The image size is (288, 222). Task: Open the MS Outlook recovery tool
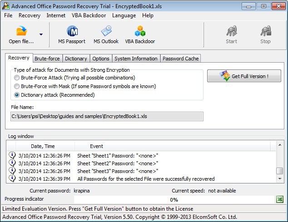pyautogui.click(x=106, y=35)
